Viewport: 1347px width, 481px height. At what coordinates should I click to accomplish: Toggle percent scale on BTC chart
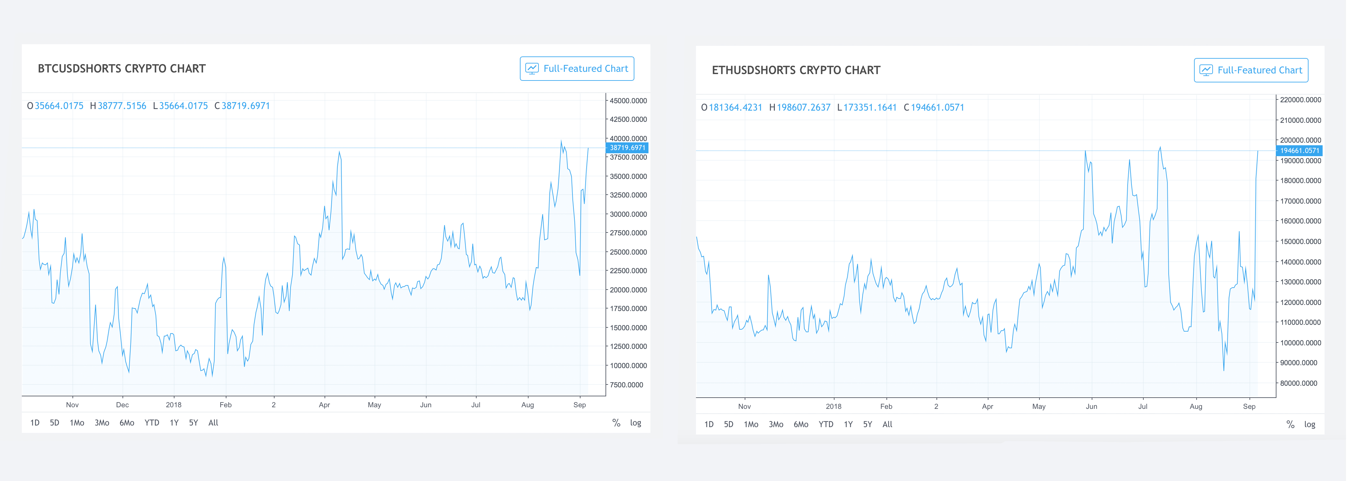[x=616, y=423]
